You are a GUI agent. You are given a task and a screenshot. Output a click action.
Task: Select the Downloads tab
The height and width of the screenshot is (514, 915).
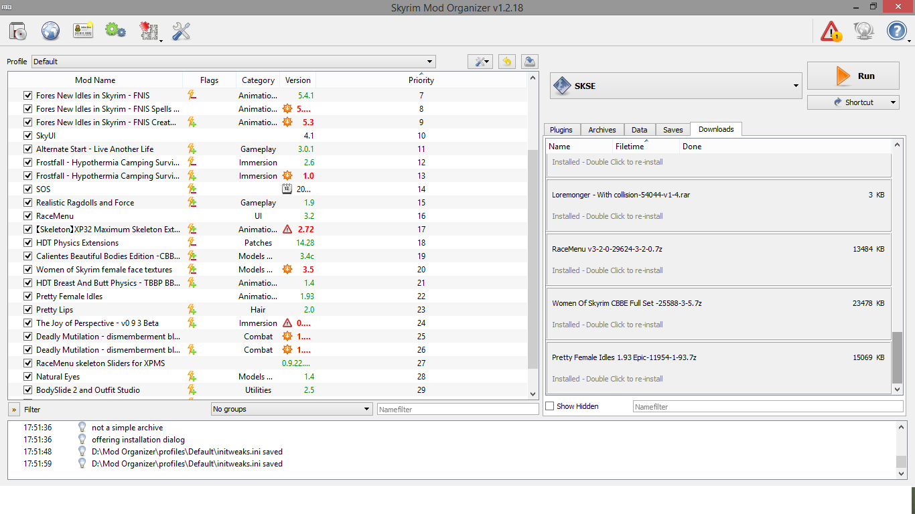(x=716, y=129)
